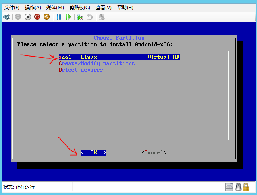Viewport: 257px width, 195px height.
Task: Click the keyboard status icon
Action: tap(229, 187)
